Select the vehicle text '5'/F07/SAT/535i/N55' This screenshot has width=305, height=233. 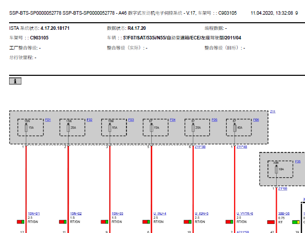(144, 38)
